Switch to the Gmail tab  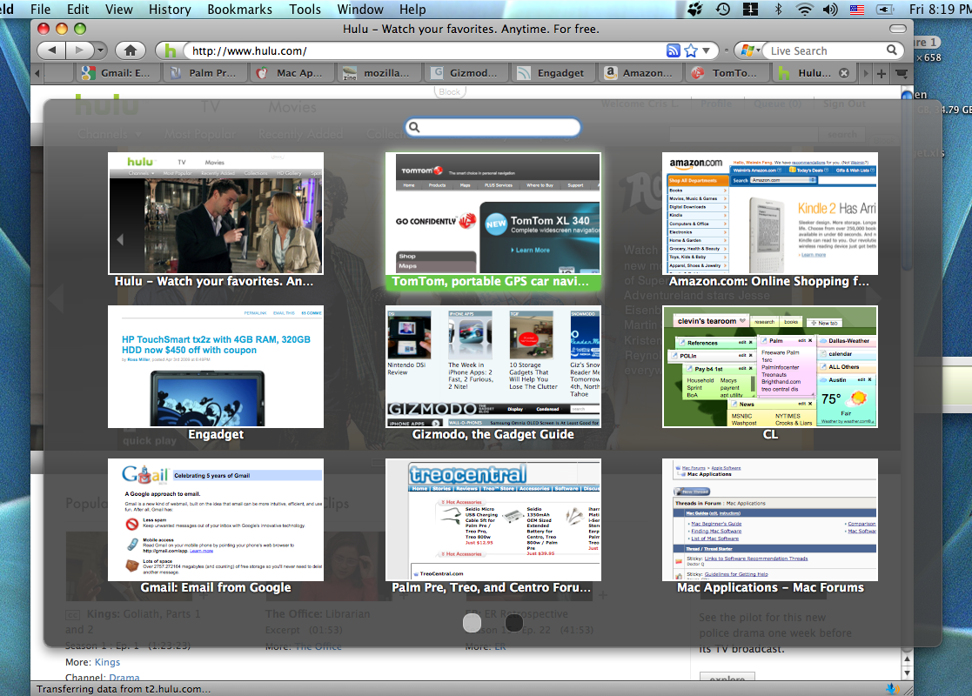coord(117,73)
